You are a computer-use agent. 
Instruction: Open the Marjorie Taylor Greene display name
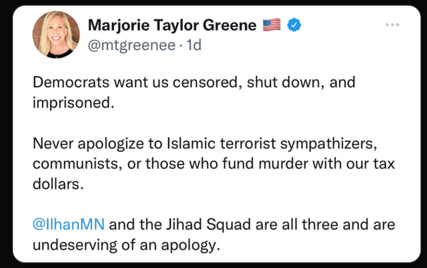172,26
